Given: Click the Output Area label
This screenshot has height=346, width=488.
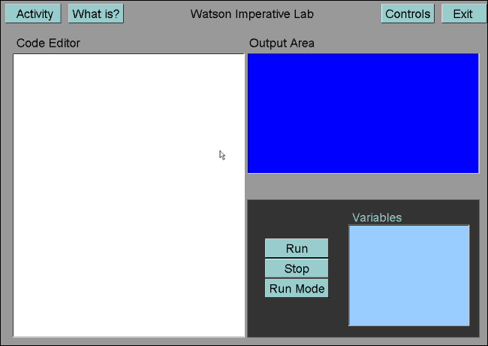Looking at the screenshot, I should point(282,43).
